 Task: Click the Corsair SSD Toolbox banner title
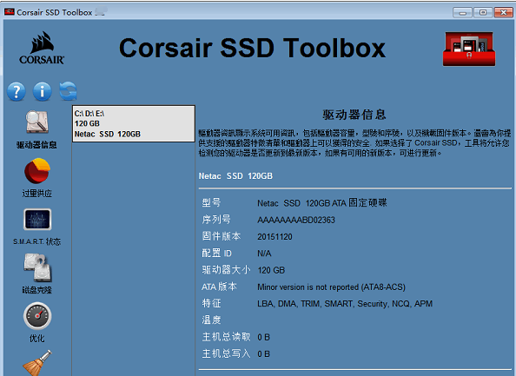[252, 48]
